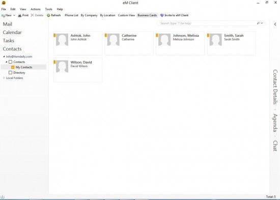Switch to Custom View
This screenshot has height=200, width=280.
[x=126, y=15]
